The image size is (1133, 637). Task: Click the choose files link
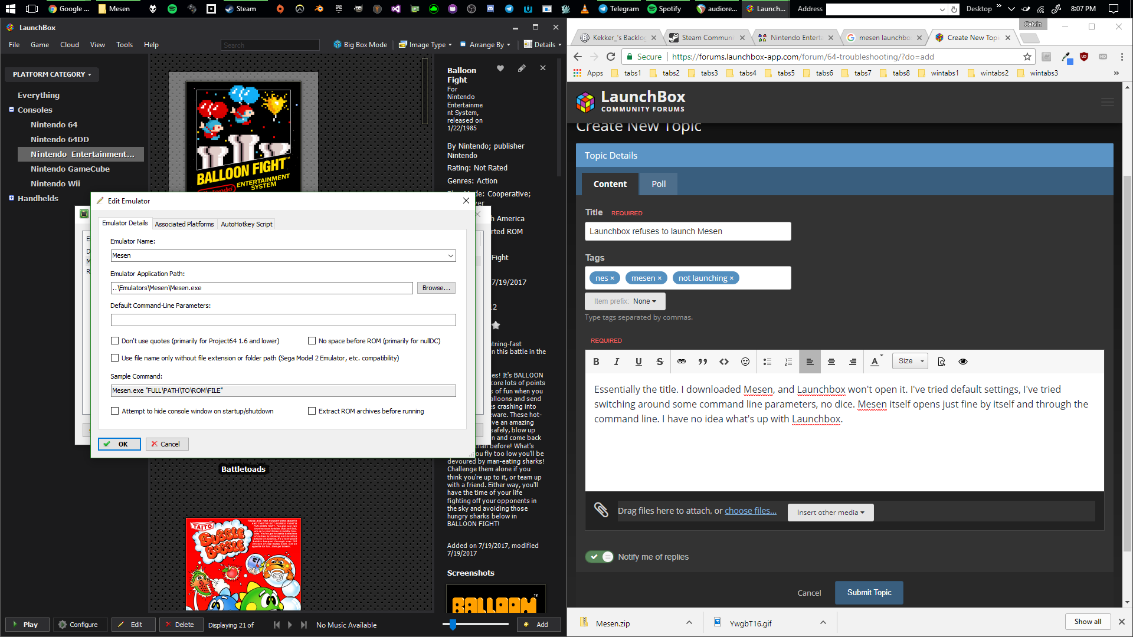click(751, 511)
